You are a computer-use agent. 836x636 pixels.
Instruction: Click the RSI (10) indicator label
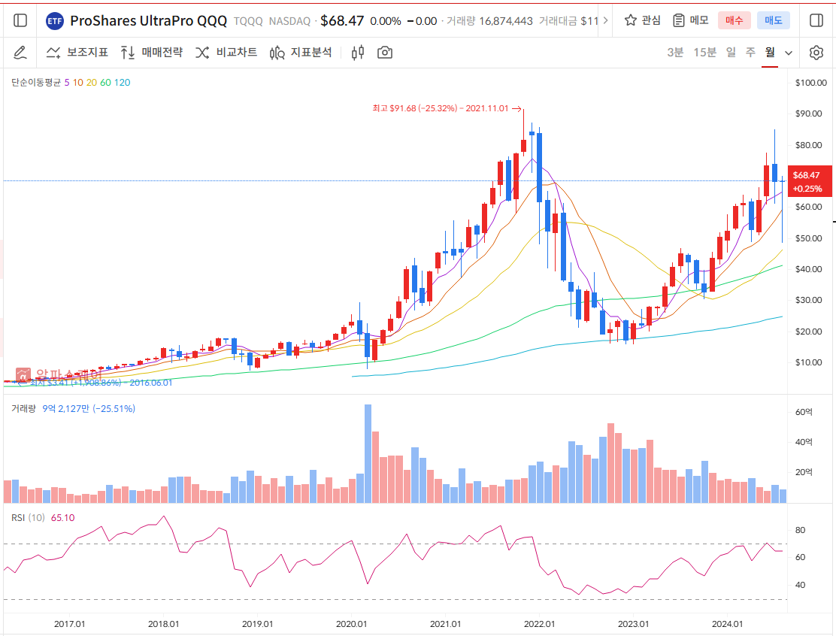click(x=28, y=518)
